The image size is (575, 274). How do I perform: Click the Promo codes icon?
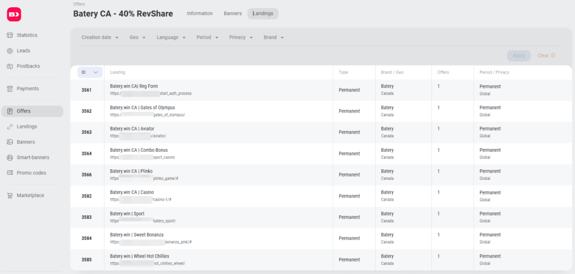[10, 173]
